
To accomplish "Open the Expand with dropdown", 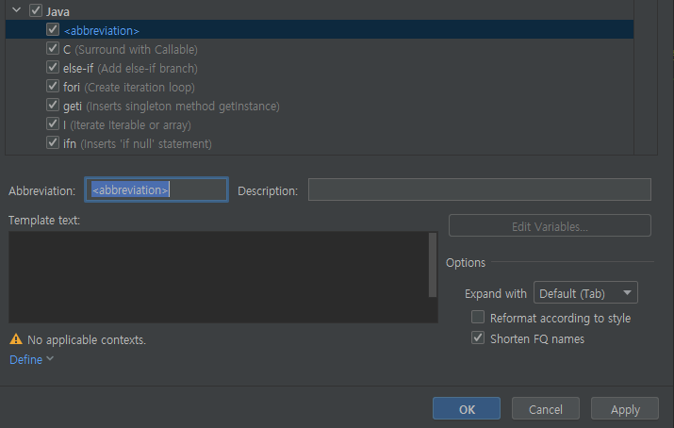I will (585, 293).
